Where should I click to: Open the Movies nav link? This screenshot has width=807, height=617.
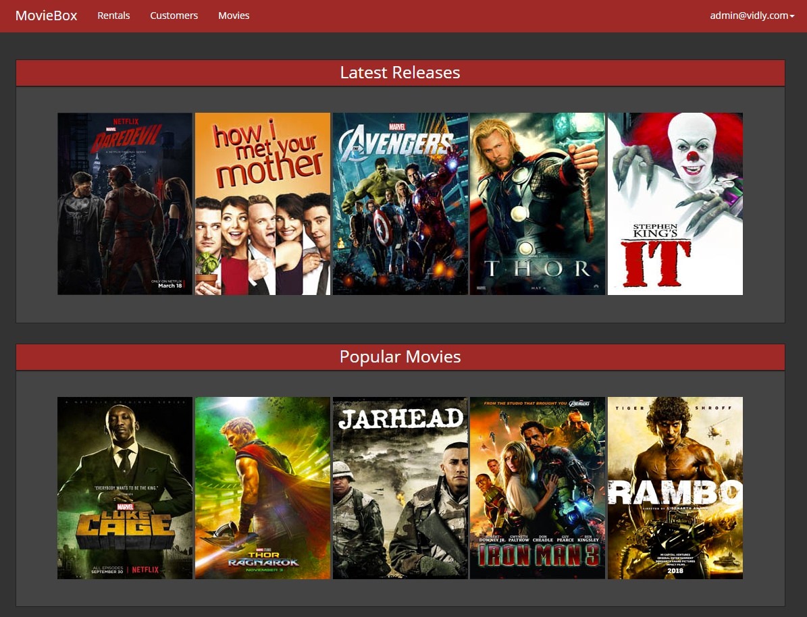(x=234, y=16)
